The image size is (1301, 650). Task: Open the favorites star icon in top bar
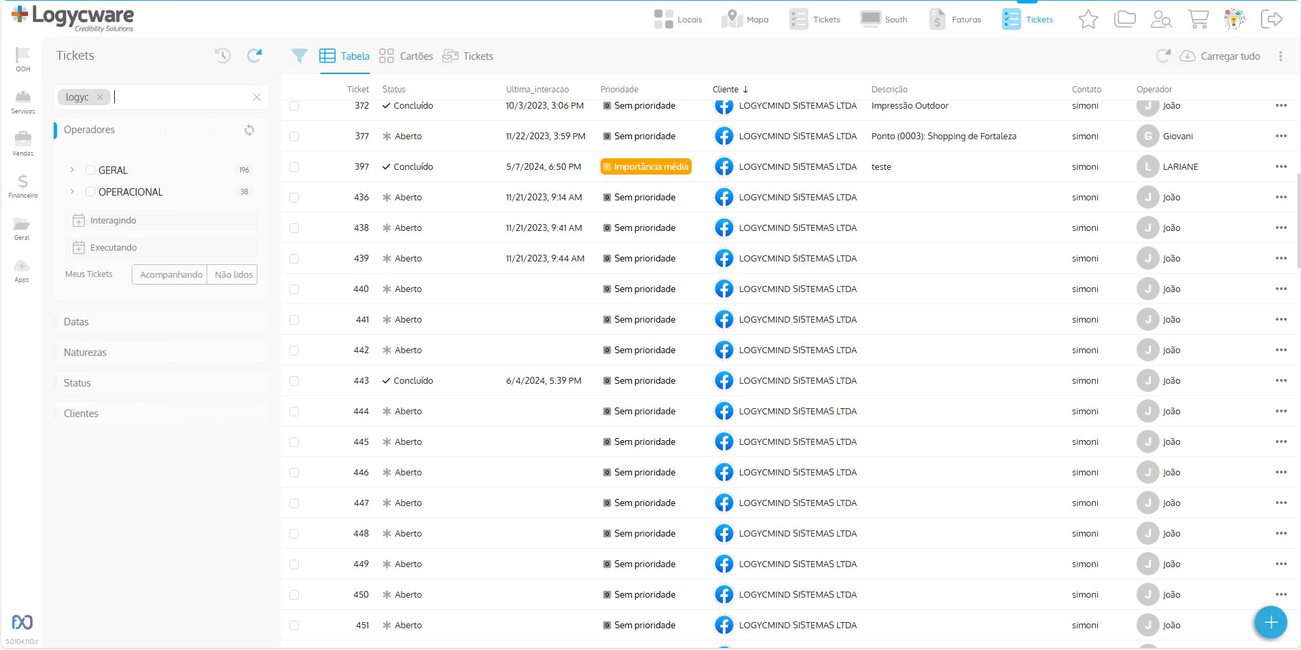[x=1088, y=20]
